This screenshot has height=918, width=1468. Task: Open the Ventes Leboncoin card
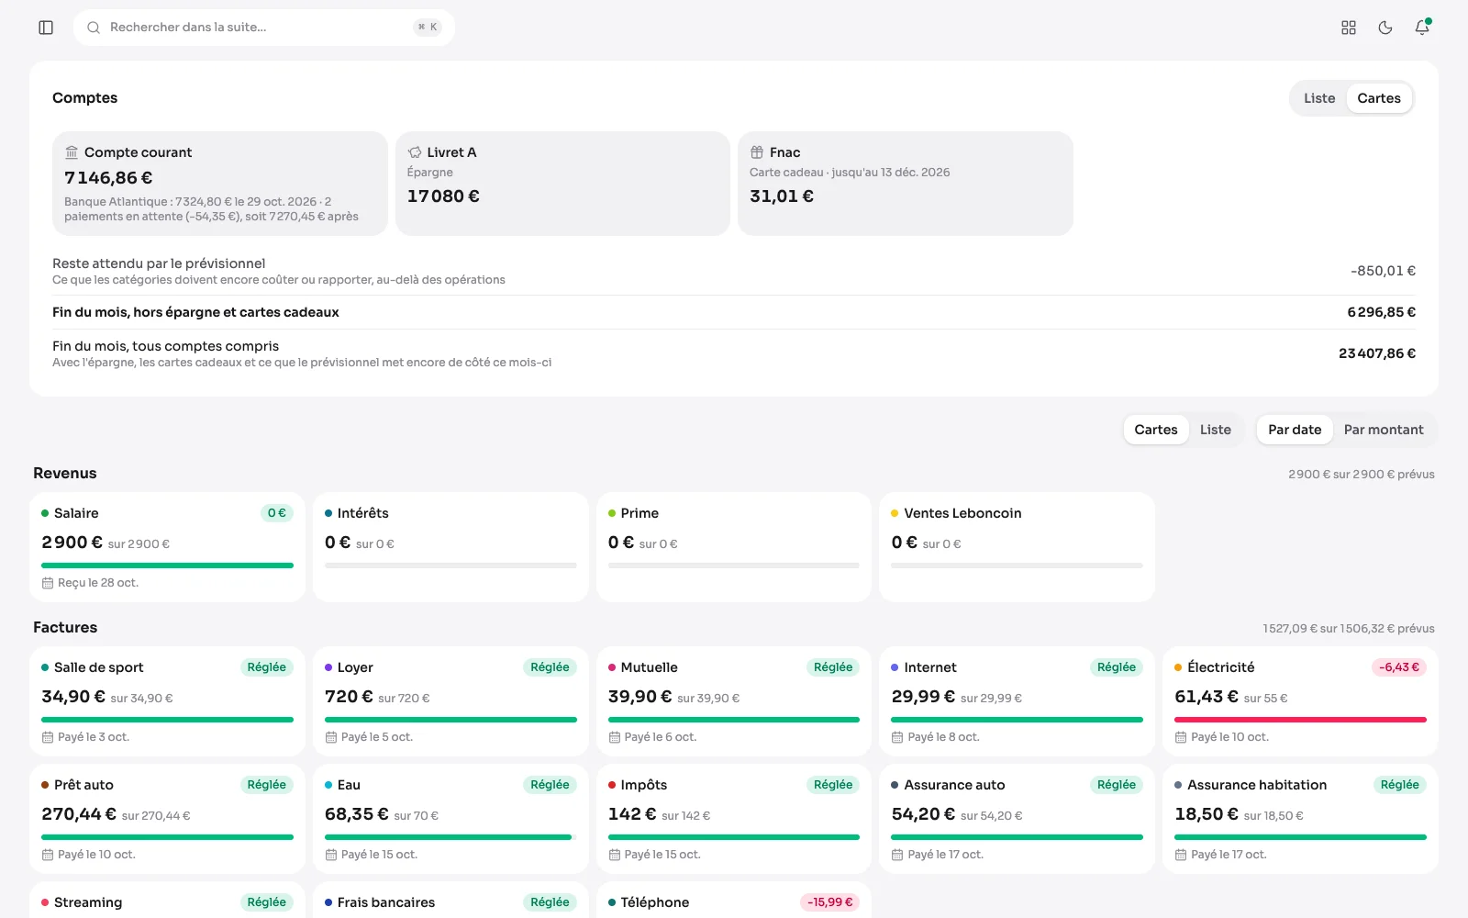pos(1017,547)
